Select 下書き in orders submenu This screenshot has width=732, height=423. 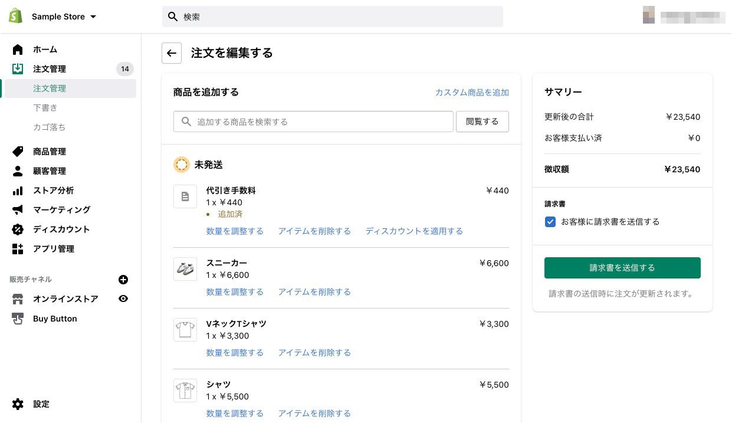[45, 108]
